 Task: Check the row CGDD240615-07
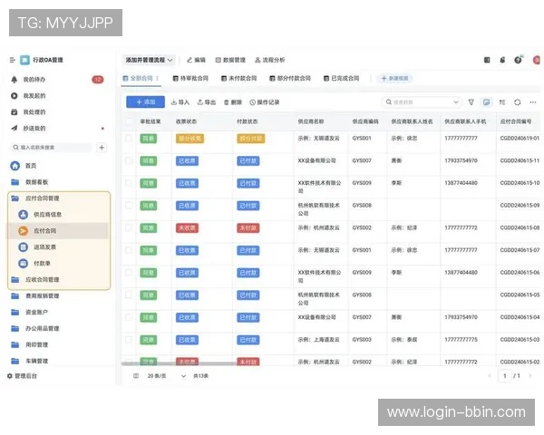click(129, 250)
